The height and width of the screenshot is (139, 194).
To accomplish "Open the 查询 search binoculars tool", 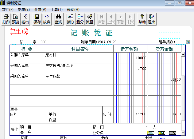I will coord(59,19).
